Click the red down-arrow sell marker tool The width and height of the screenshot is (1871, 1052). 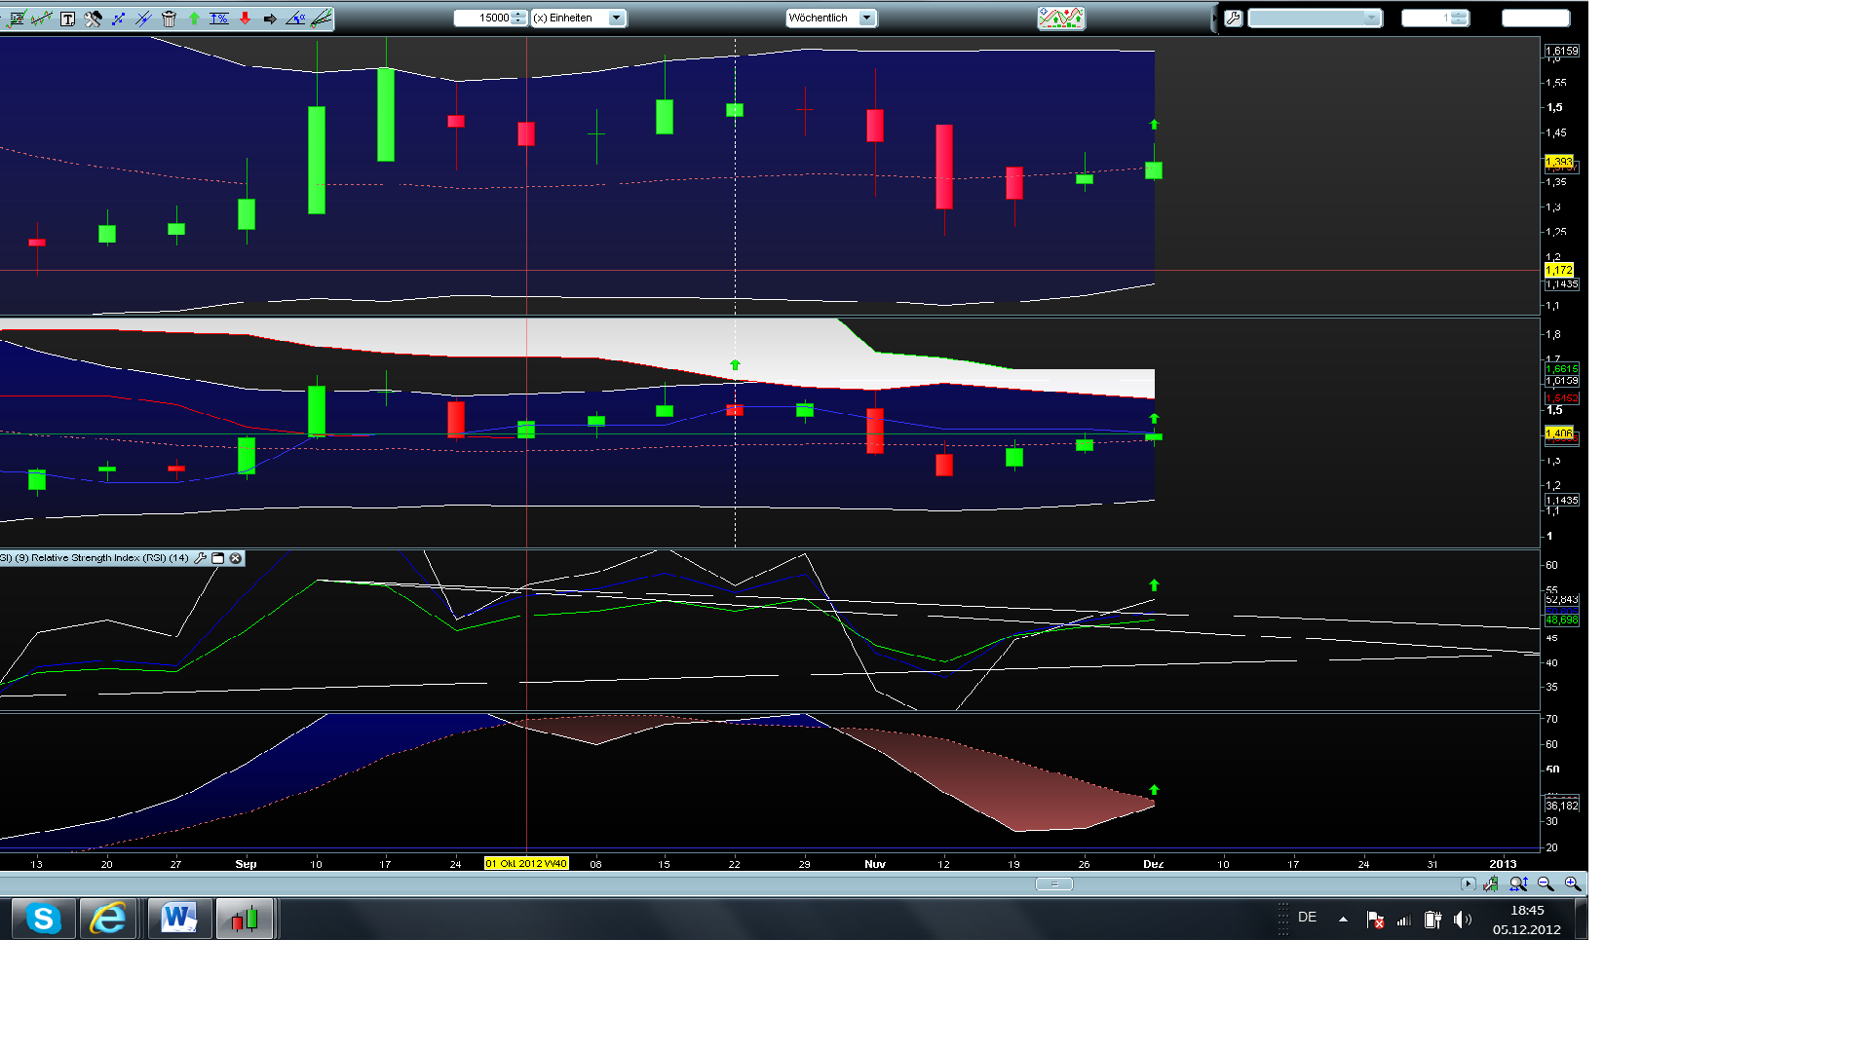coord(245,18)
